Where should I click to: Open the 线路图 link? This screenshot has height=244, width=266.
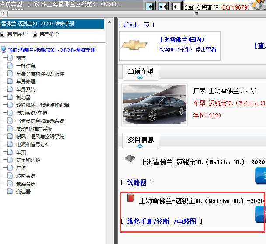pos(137,182)
